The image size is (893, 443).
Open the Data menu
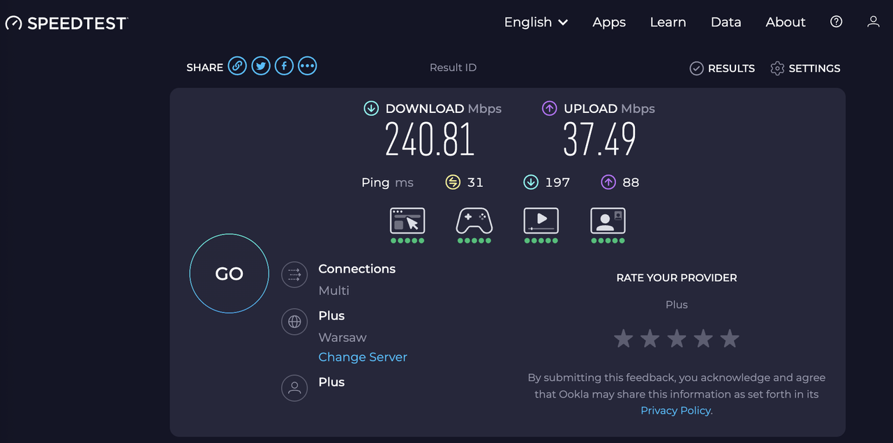[726, 22]
